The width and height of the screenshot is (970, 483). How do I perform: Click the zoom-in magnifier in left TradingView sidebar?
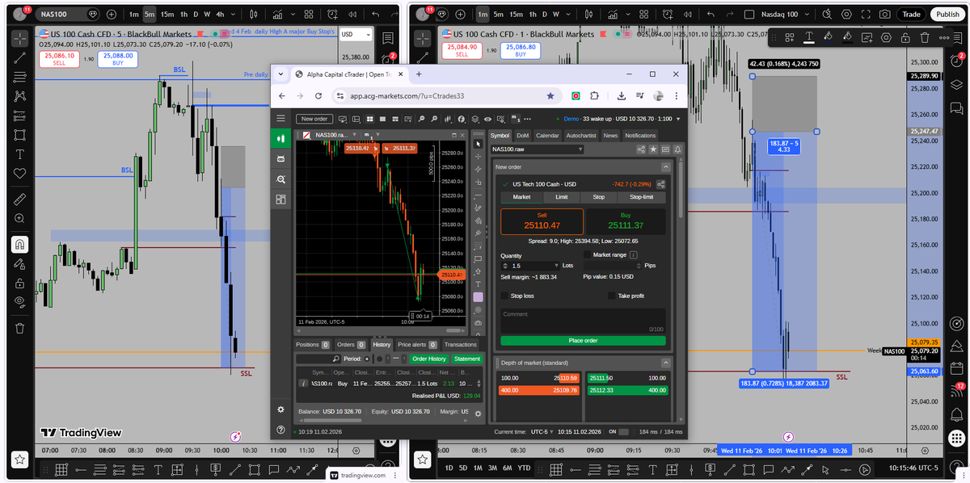click(x=19, y=218)
